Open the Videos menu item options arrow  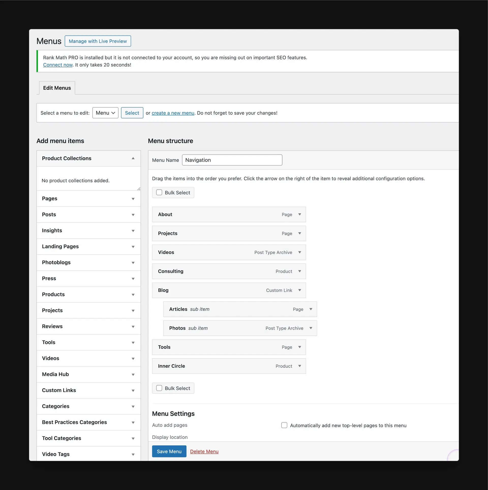pyautogui.click(x=300, y=252)
